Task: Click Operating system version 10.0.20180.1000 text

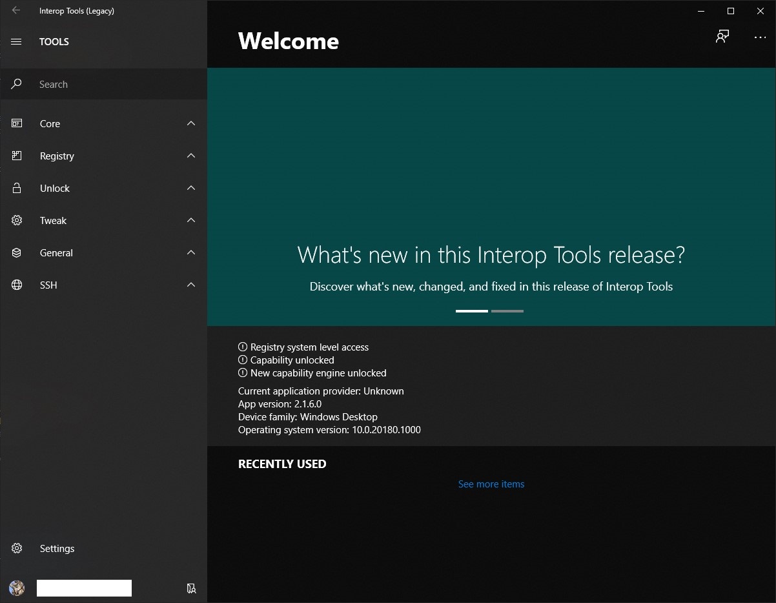Action: pyautogui.click(x=329, y=430)
